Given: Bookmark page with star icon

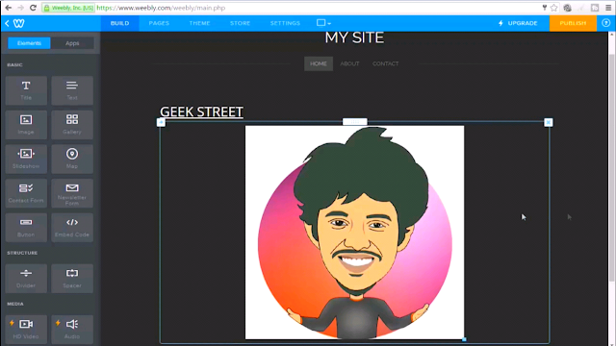Looking at the screenshot, I should click(x=554, y=8).
